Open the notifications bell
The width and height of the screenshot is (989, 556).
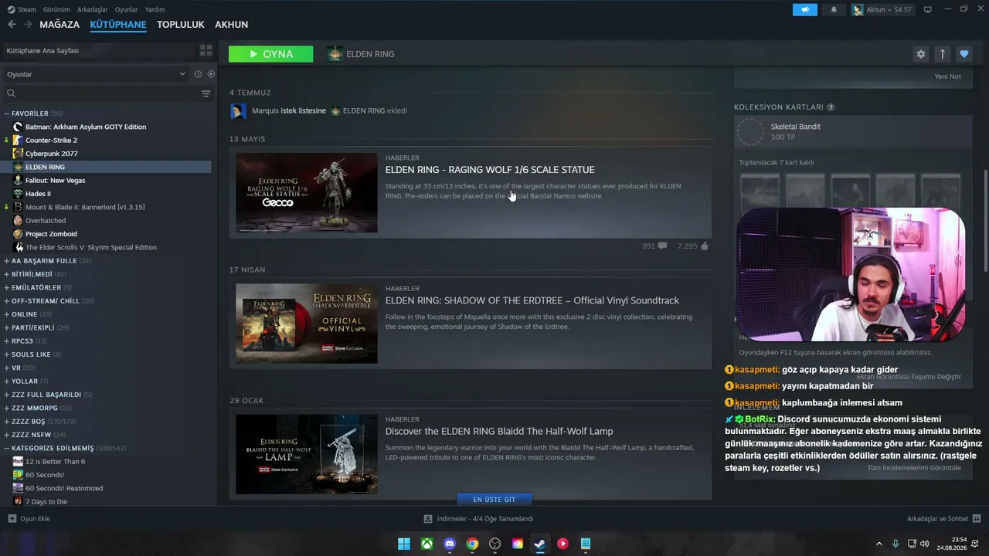(x=834, y=10)
